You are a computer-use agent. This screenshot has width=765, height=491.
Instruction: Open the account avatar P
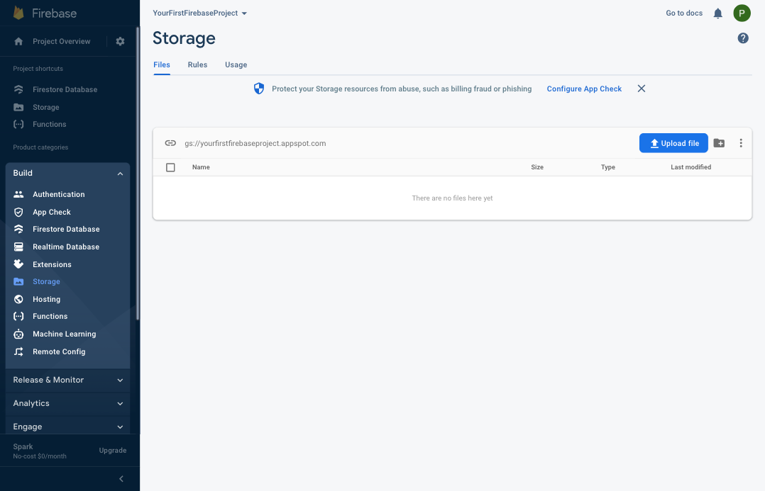[x=742, y=13]
